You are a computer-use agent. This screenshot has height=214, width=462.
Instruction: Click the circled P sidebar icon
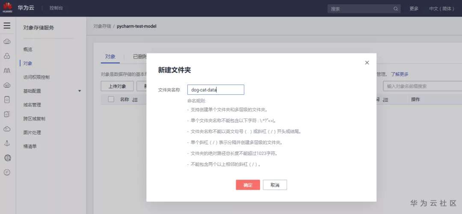(7, 173)
